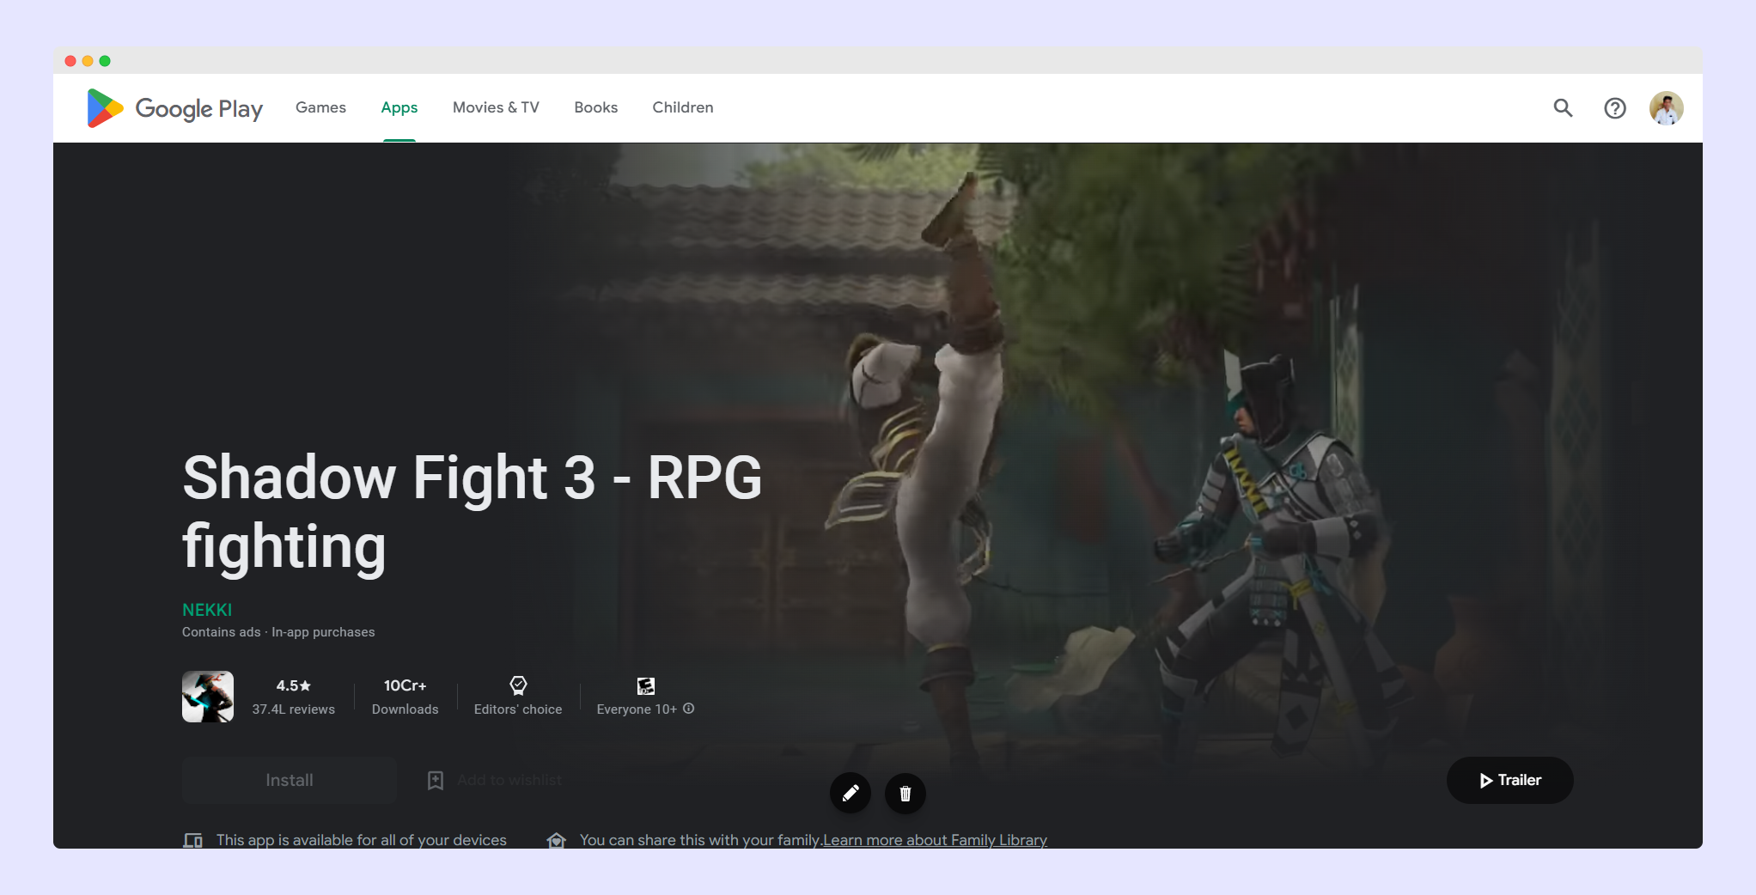
Task: Open the Children section
Action: click(682, 107)
